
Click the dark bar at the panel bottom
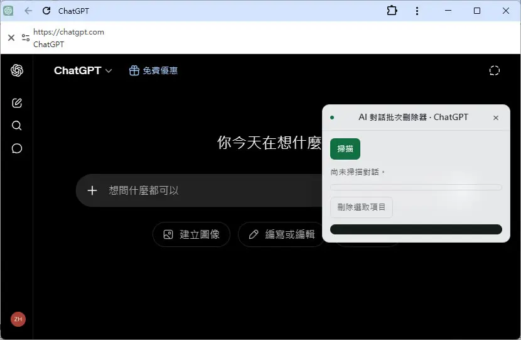coord(416,229)
